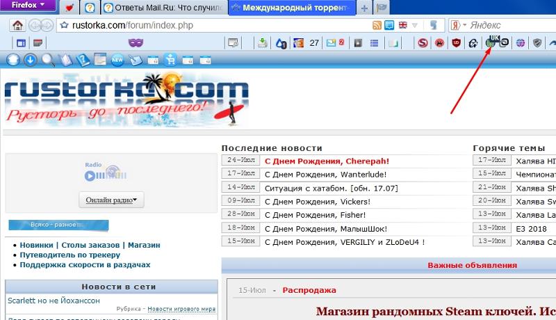
Task: Click the blue bulleted list toolbar icon
Action: 374,43
